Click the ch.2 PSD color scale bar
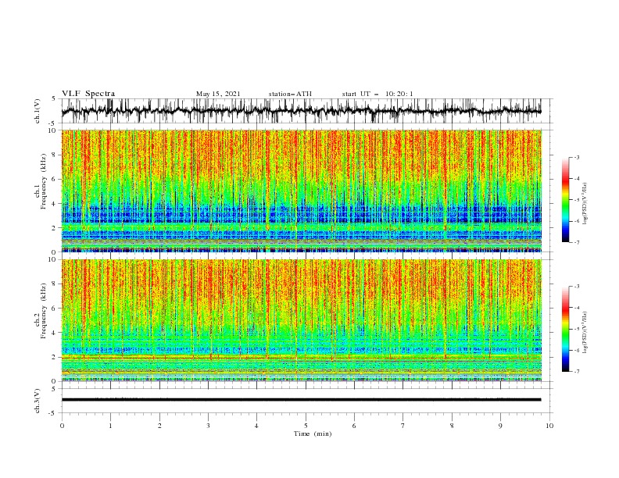The height and width of the screenshot is (478, 619). pyautogui.click(x=565, y=329)
